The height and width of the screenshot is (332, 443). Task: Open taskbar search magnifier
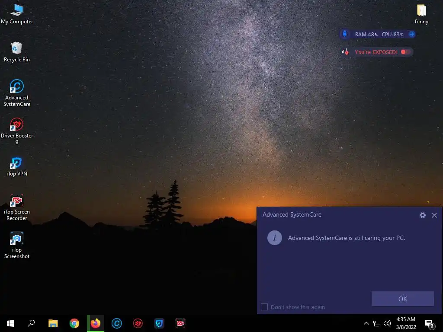point(31,323)
